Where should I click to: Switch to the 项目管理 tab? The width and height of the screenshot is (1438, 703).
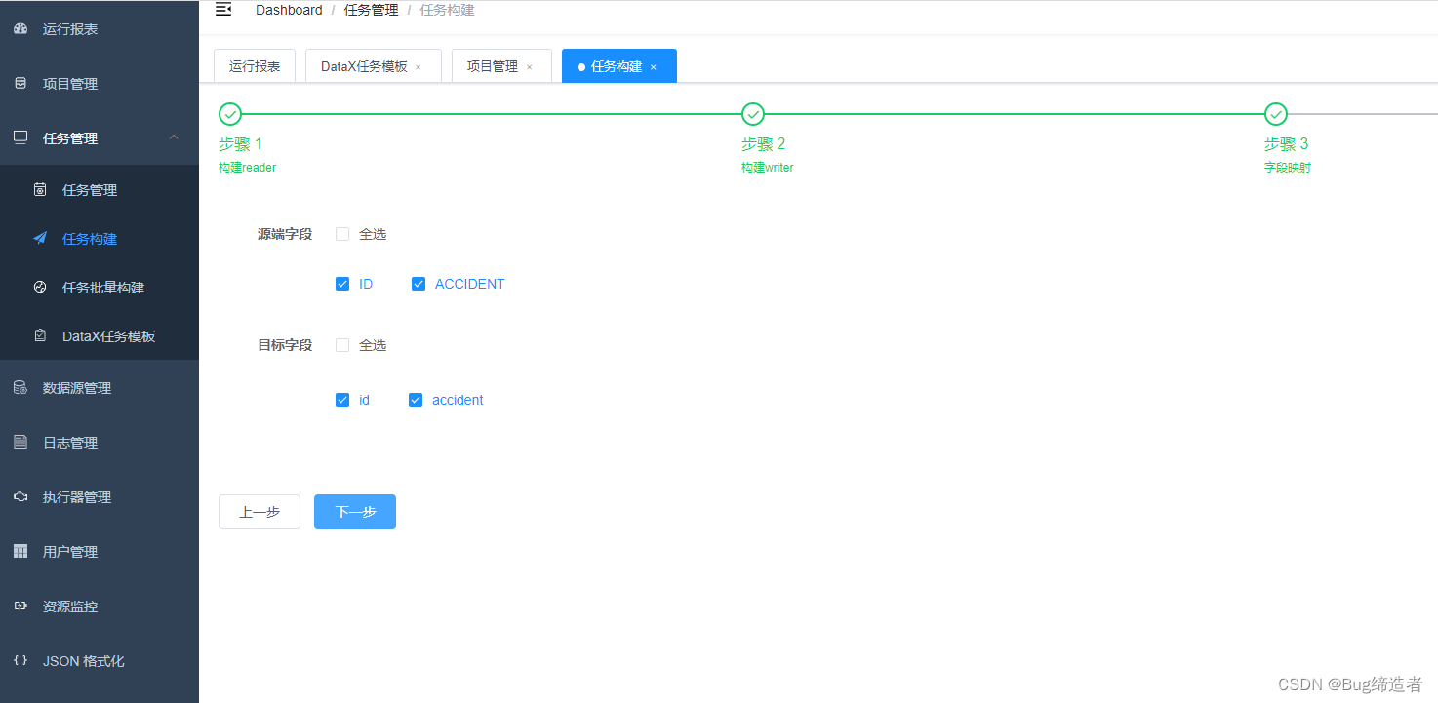tap(494, 65)
